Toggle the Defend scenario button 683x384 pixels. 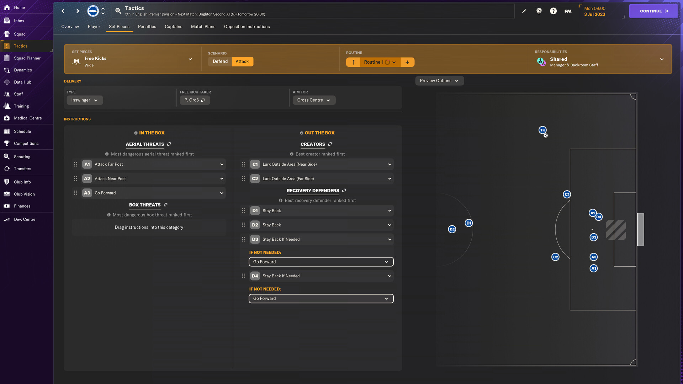[x=220, y=62]
